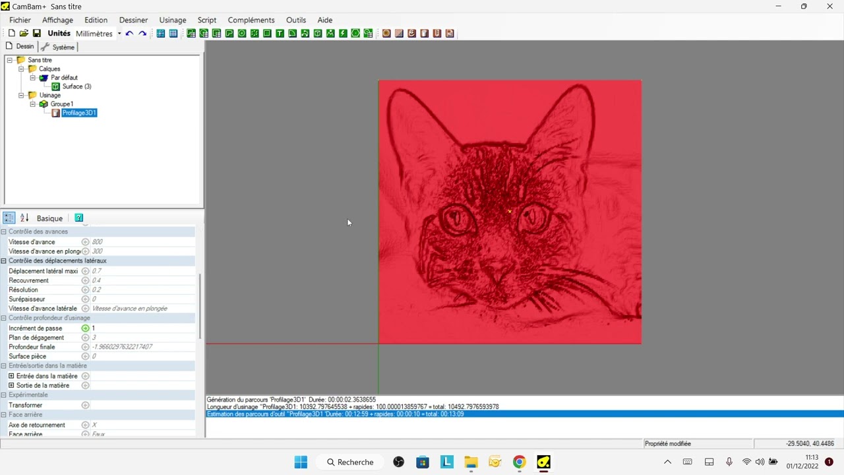Create a new file with the blank page icon
844x475 pixels.
pyautogui.click(x=11, y=33)
